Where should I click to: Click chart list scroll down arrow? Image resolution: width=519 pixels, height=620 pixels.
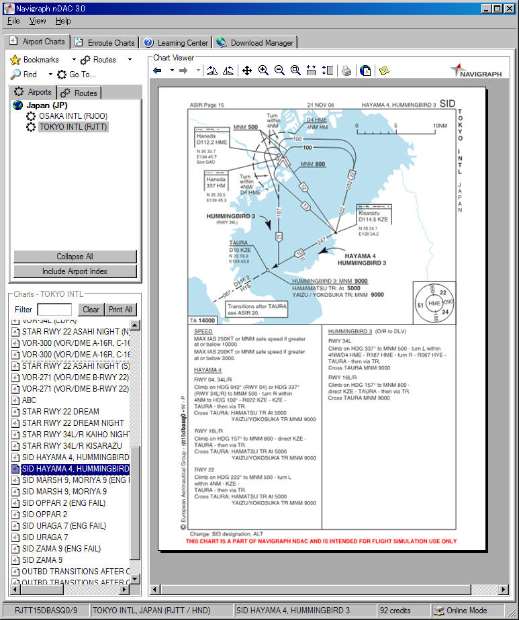coord(135,578)
